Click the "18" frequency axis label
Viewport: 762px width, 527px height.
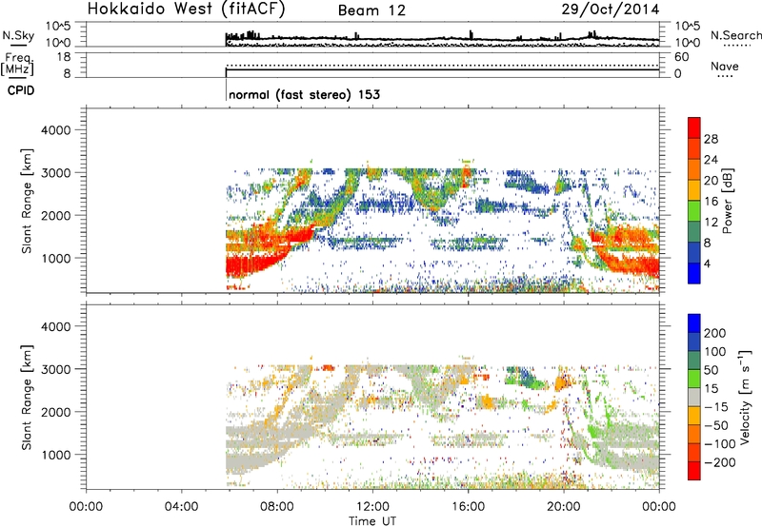coord(64,57)
